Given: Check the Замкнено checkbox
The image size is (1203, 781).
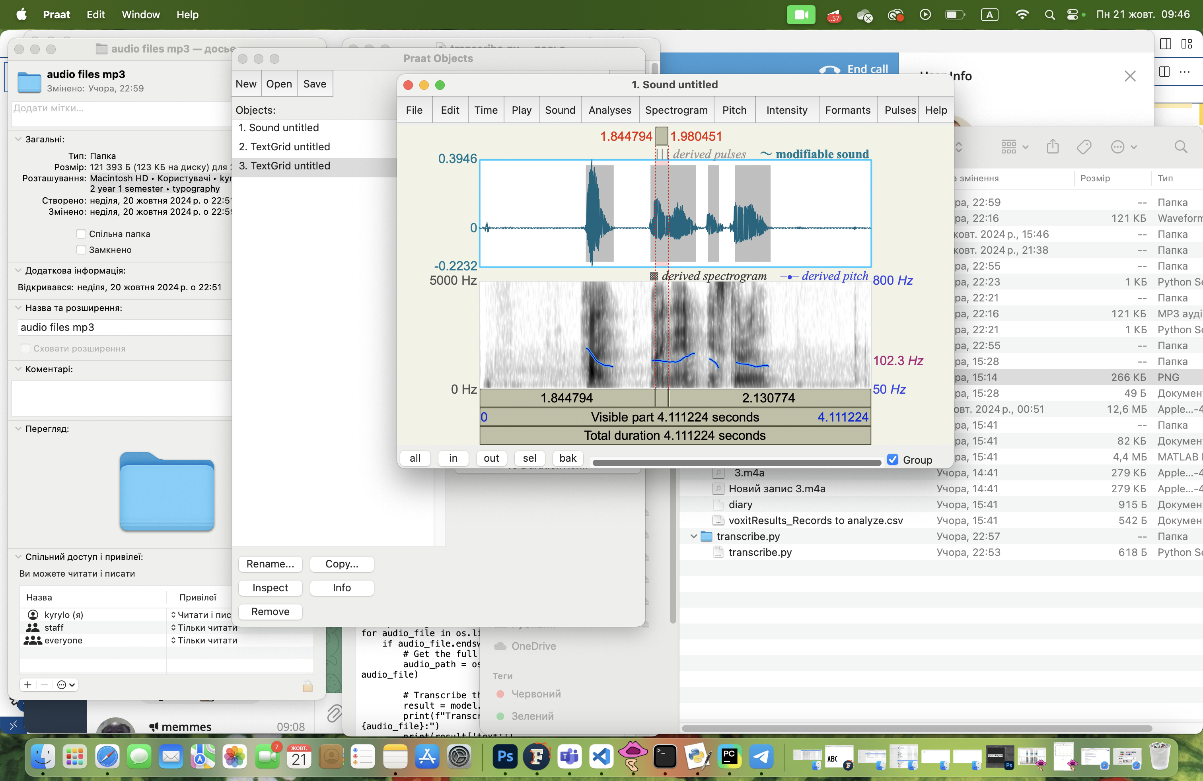Looking at the screenshot, I should coord(81,250).
